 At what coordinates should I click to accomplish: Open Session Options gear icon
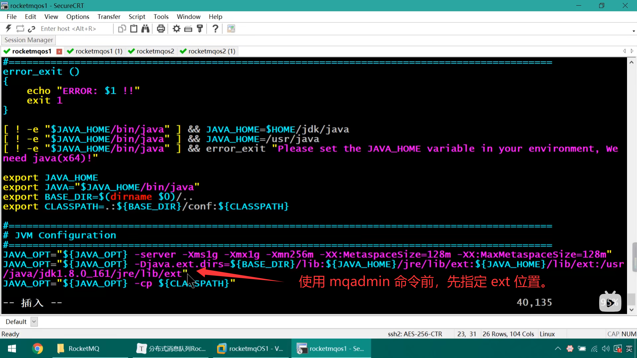tap(177, 29)
